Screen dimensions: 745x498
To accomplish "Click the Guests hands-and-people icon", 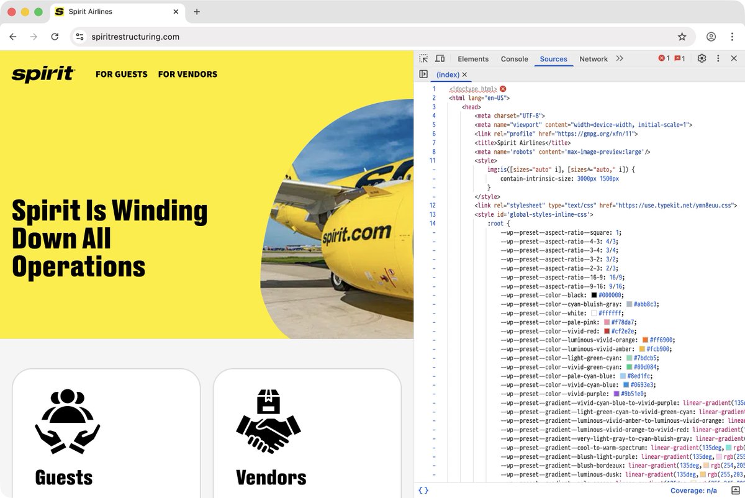I will coord(67,421).
